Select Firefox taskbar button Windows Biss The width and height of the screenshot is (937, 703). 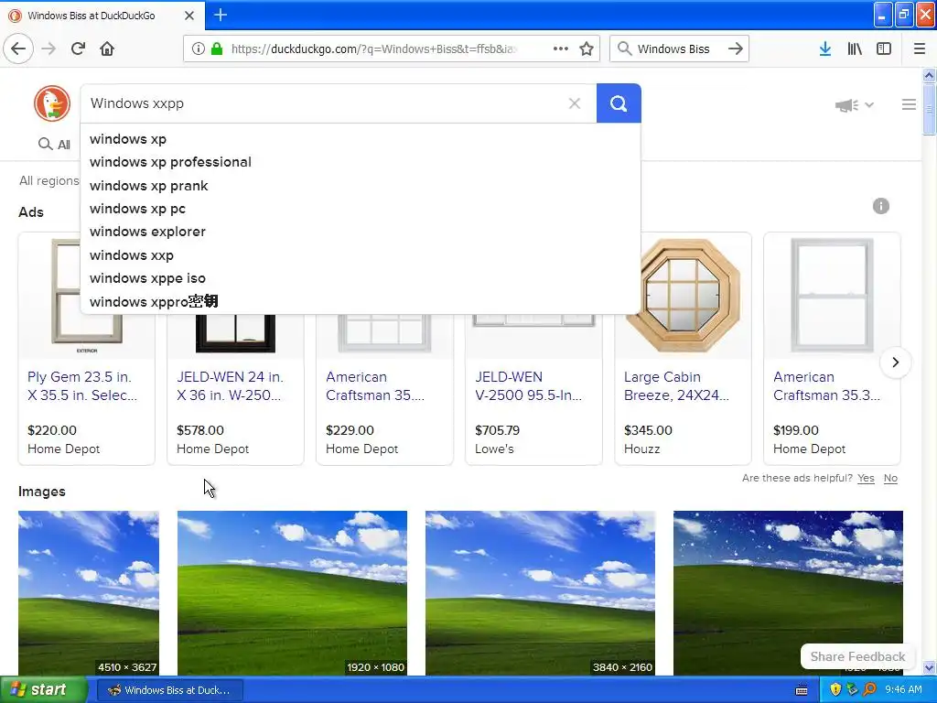[169, 690]
